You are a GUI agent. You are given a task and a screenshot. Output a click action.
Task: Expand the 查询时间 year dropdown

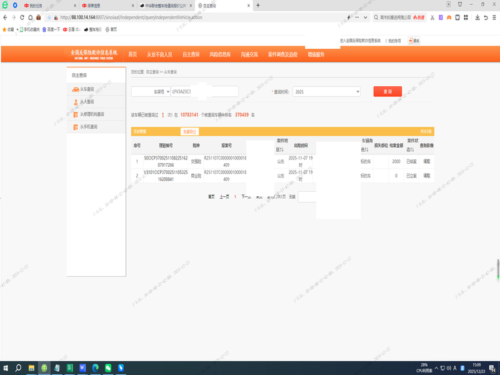(x=326, y=92)
